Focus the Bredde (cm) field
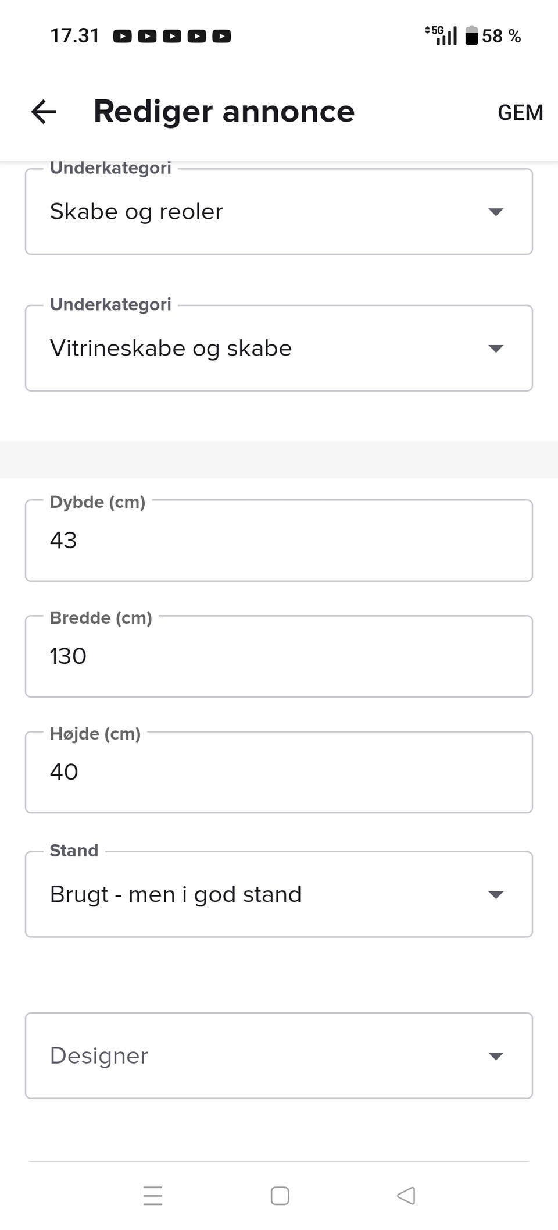 tap(279, 656)
